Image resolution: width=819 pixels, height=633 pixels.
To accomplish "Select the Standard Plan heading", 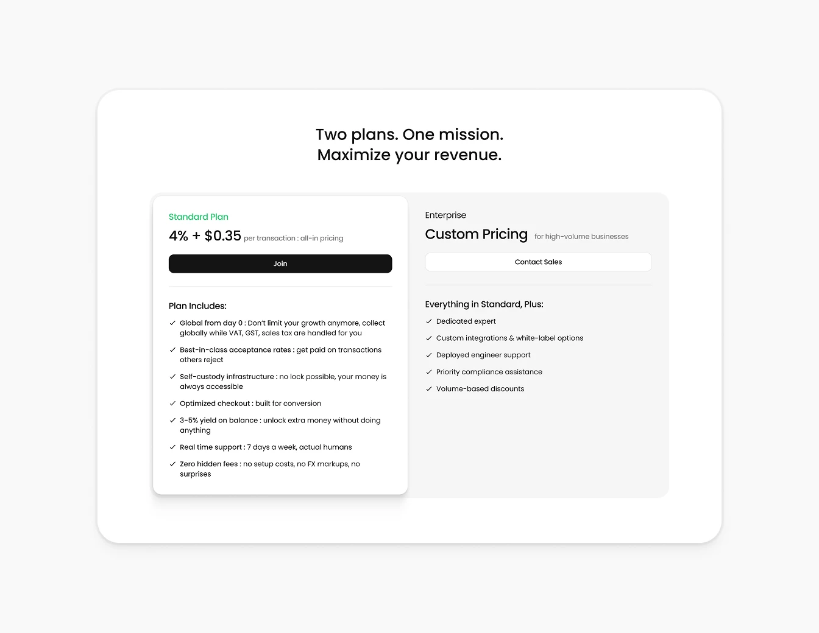I will point(199,217).
